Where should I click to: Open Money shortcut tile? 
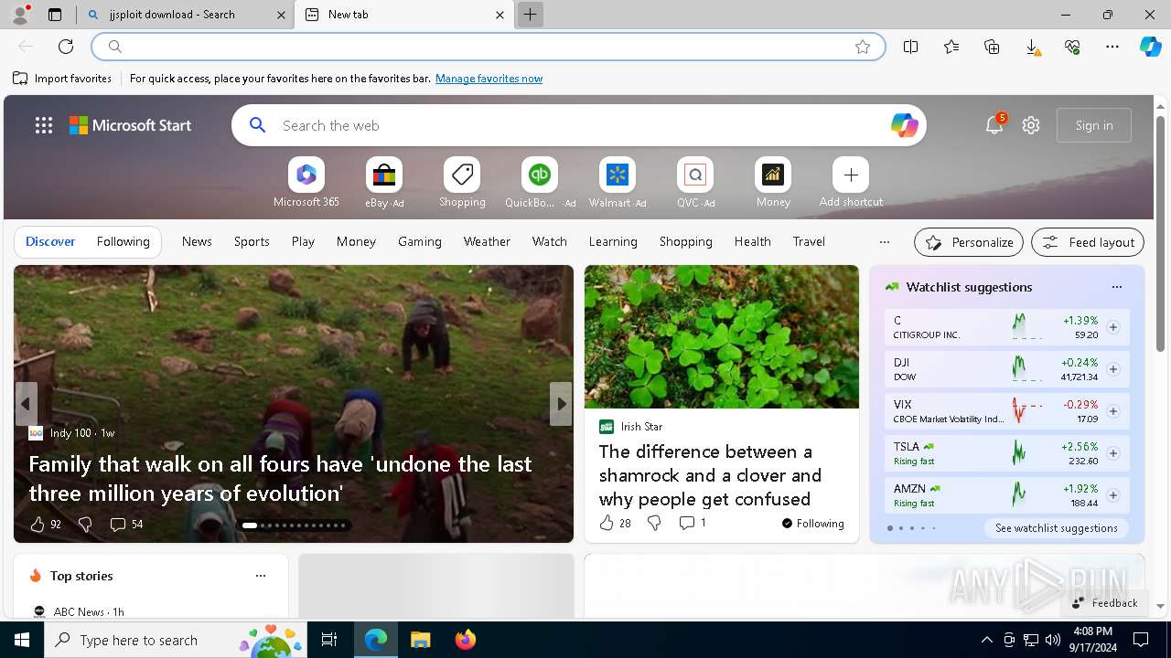click(x=773, y=182)
